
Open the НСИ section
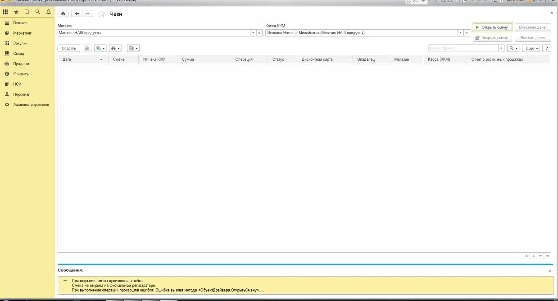tap(17, 84)
